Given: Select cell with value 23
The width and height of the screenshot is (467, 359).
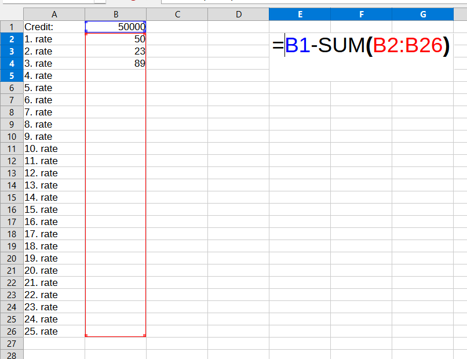Looking at the screenshot, I should [x=115, y=51].
